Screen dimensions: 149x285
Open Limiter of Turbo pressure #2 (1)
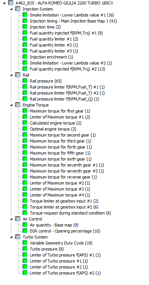[x=59, y=267]
